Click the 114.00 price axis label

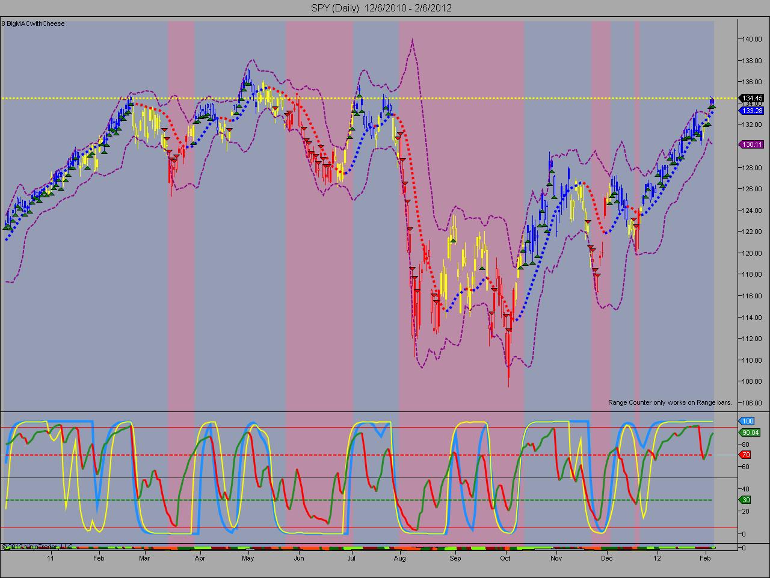pyautogui.click(x=753, y=318)
